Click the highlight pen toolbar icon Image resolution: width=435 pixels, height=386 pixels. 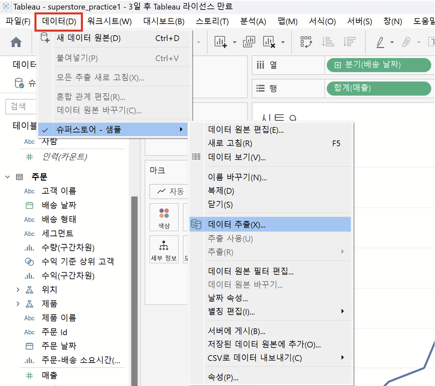click(381, 42)
